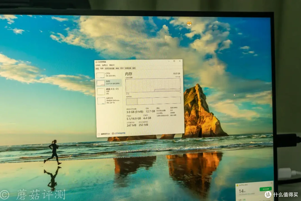The height and width of the screenshot is (201, 301).
Task: Switch to the 详细信息 tab
Action: click(x=128, y=68)
